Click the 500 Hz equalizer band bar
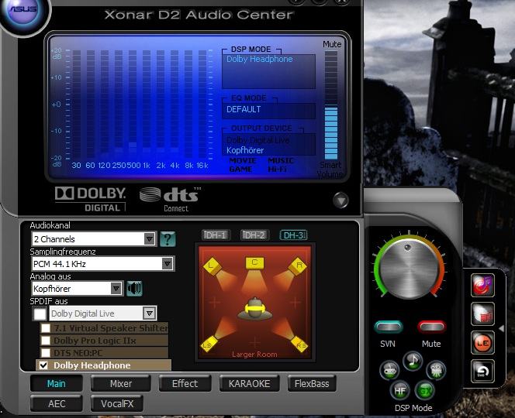Screen dimensions: 515x418 133,104
